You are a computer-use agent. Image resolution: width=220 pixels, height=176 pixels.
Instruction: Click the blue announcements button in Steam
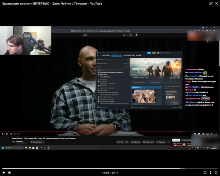point(149,53)
